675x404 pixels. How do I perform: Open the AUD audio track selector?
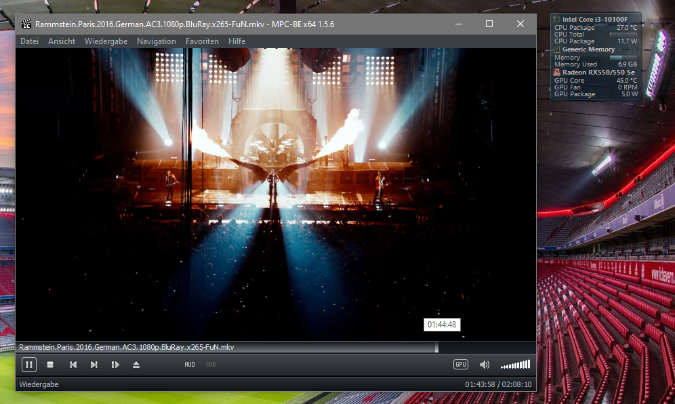(x=189, y=365)
